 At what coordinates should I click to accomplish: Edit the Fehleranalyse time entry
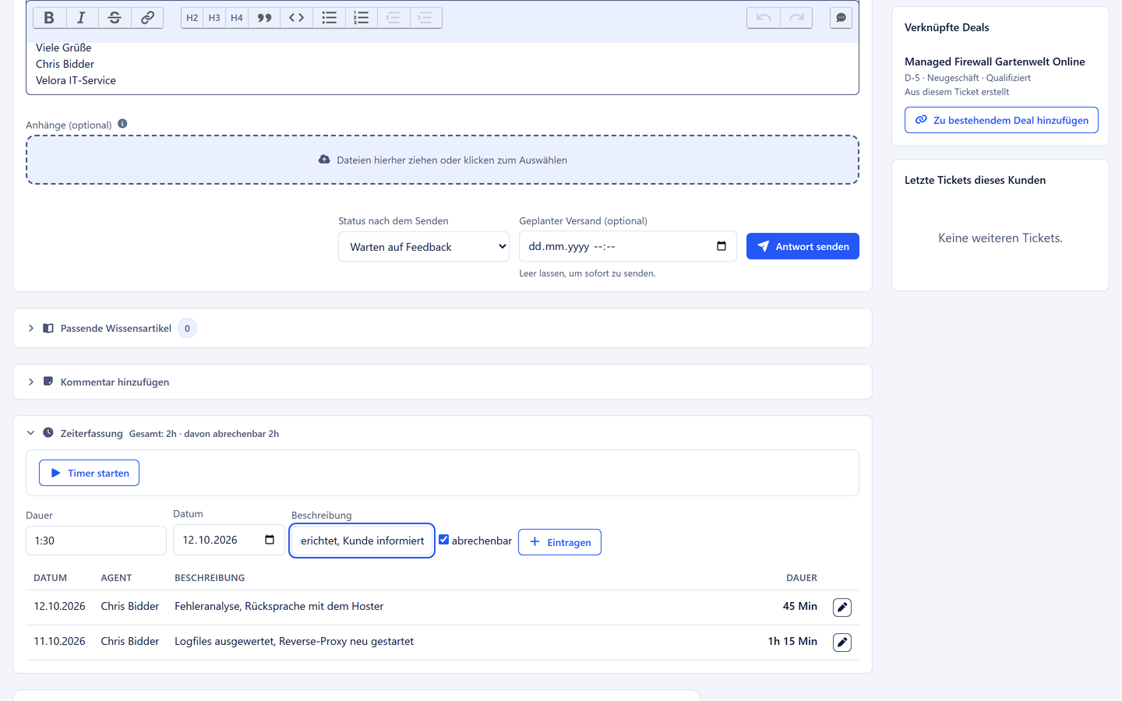pyautogui.click(x=842, y=608)
